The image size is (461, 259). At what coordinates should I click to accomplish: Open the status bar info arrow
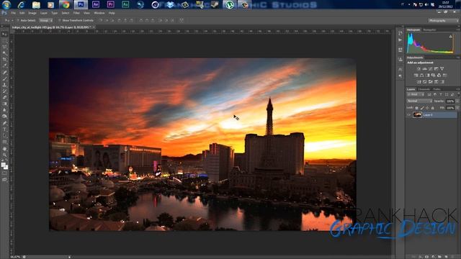[69, 257]
